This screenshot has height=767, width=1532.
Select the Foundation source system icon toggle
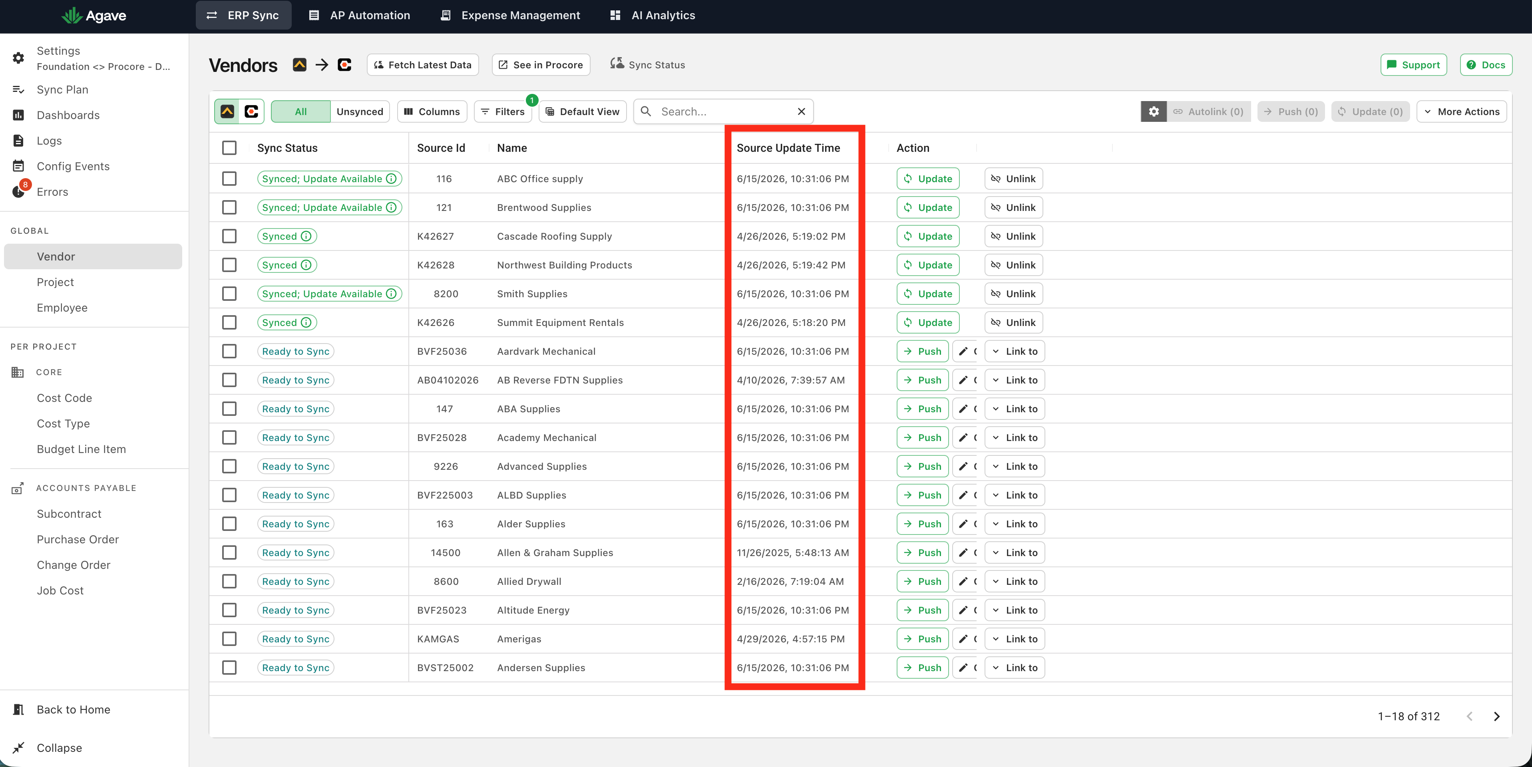(x=227, y=111)
